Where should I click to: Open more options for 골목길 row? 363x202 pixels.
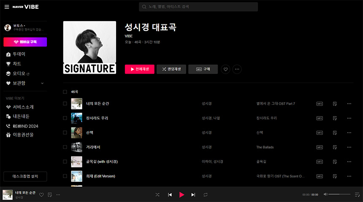[x=349, y=162]
